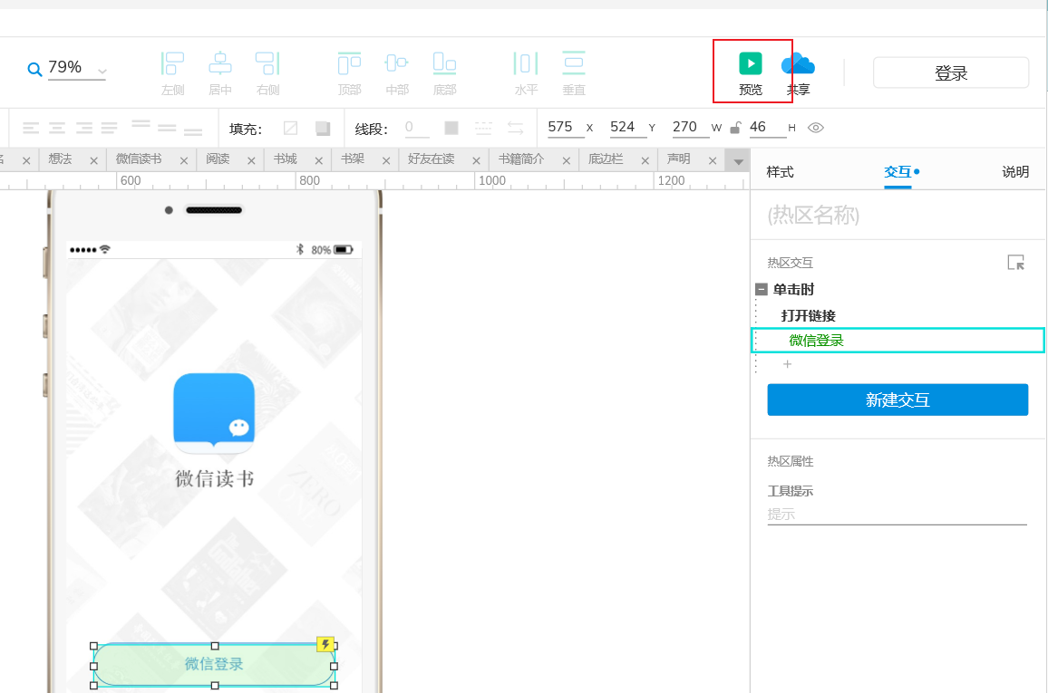Click the line color swatch
This screenshot has height=693, width=1048.
pos(451,128)
